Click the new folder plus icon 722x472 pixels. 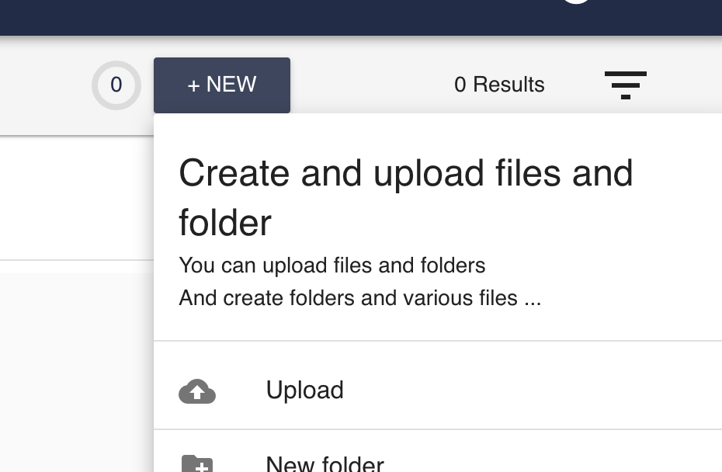197,463
